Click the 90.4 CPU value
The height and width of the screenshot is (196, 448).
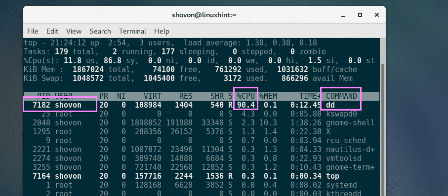tap(245, 105)
